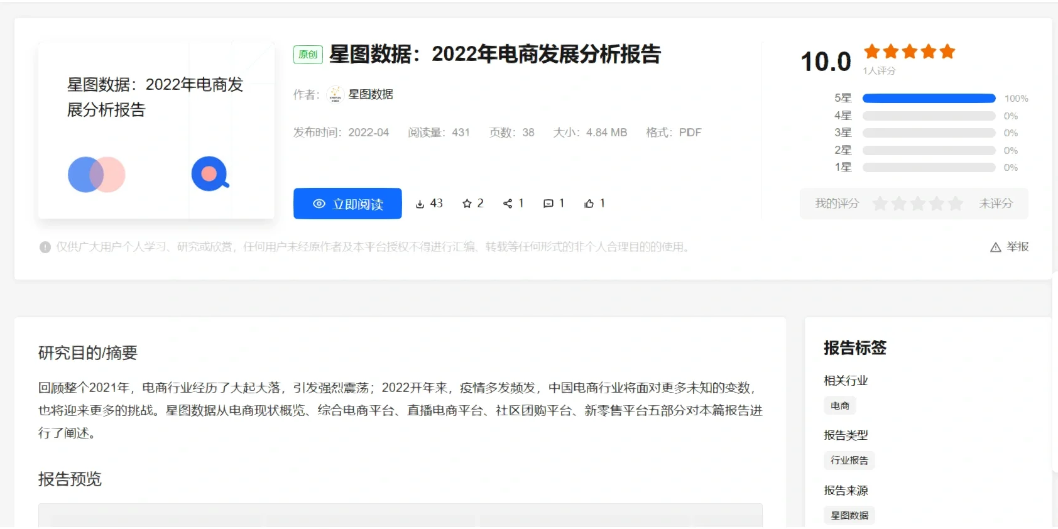Viewport: 1058px width, 529px height.
Task: Click the 5星 rating progress bar
Action: [x=929, y=99]
